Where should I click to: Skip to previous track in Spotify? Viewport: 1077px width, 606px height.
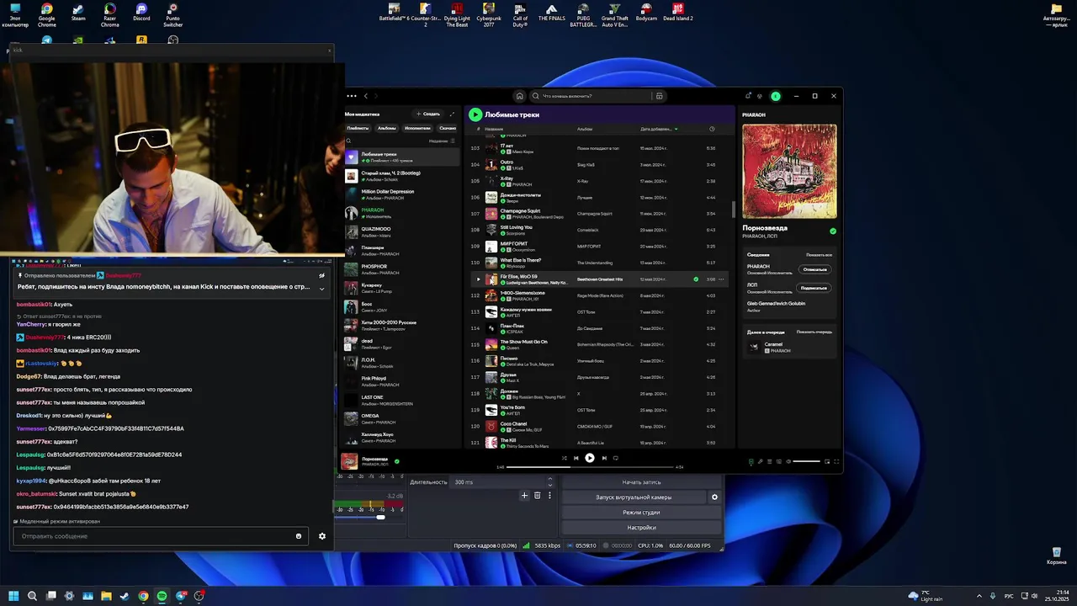[x=576, y=458]
